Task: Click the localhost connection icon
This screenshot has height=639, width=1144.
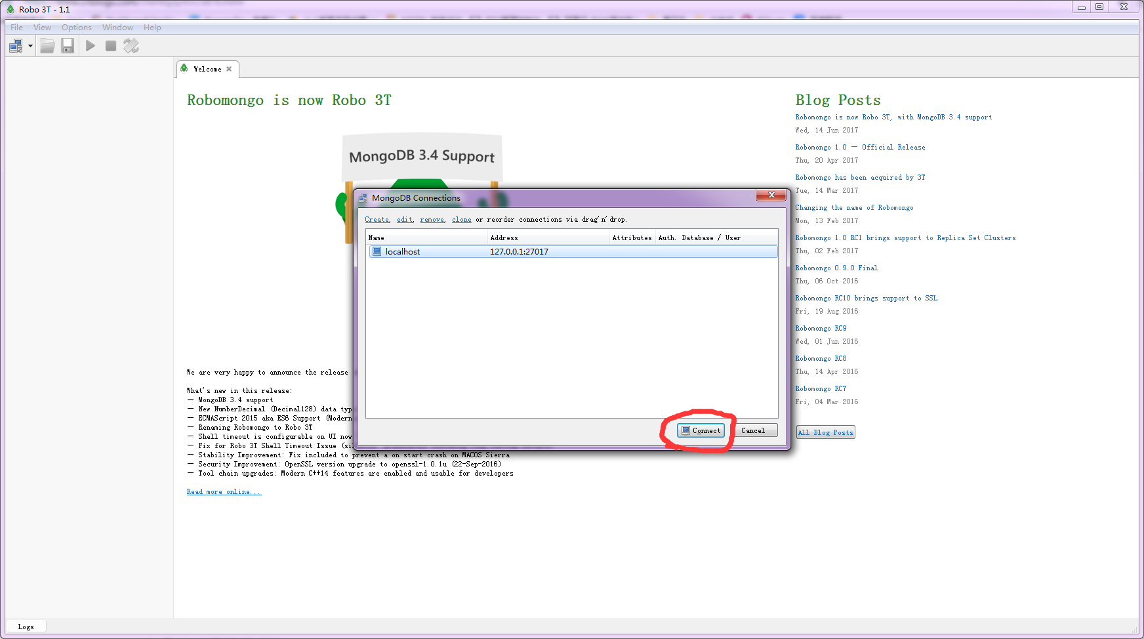Action: (377, 251)
